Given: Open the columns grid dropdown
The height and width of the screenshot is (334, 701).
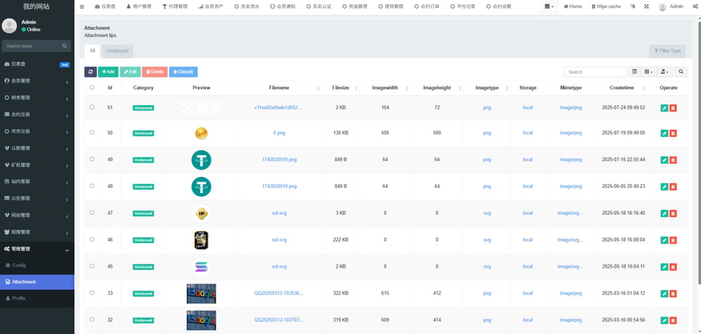Looking at the screenshot, I should pyautogui.click(x=648, y=72).
